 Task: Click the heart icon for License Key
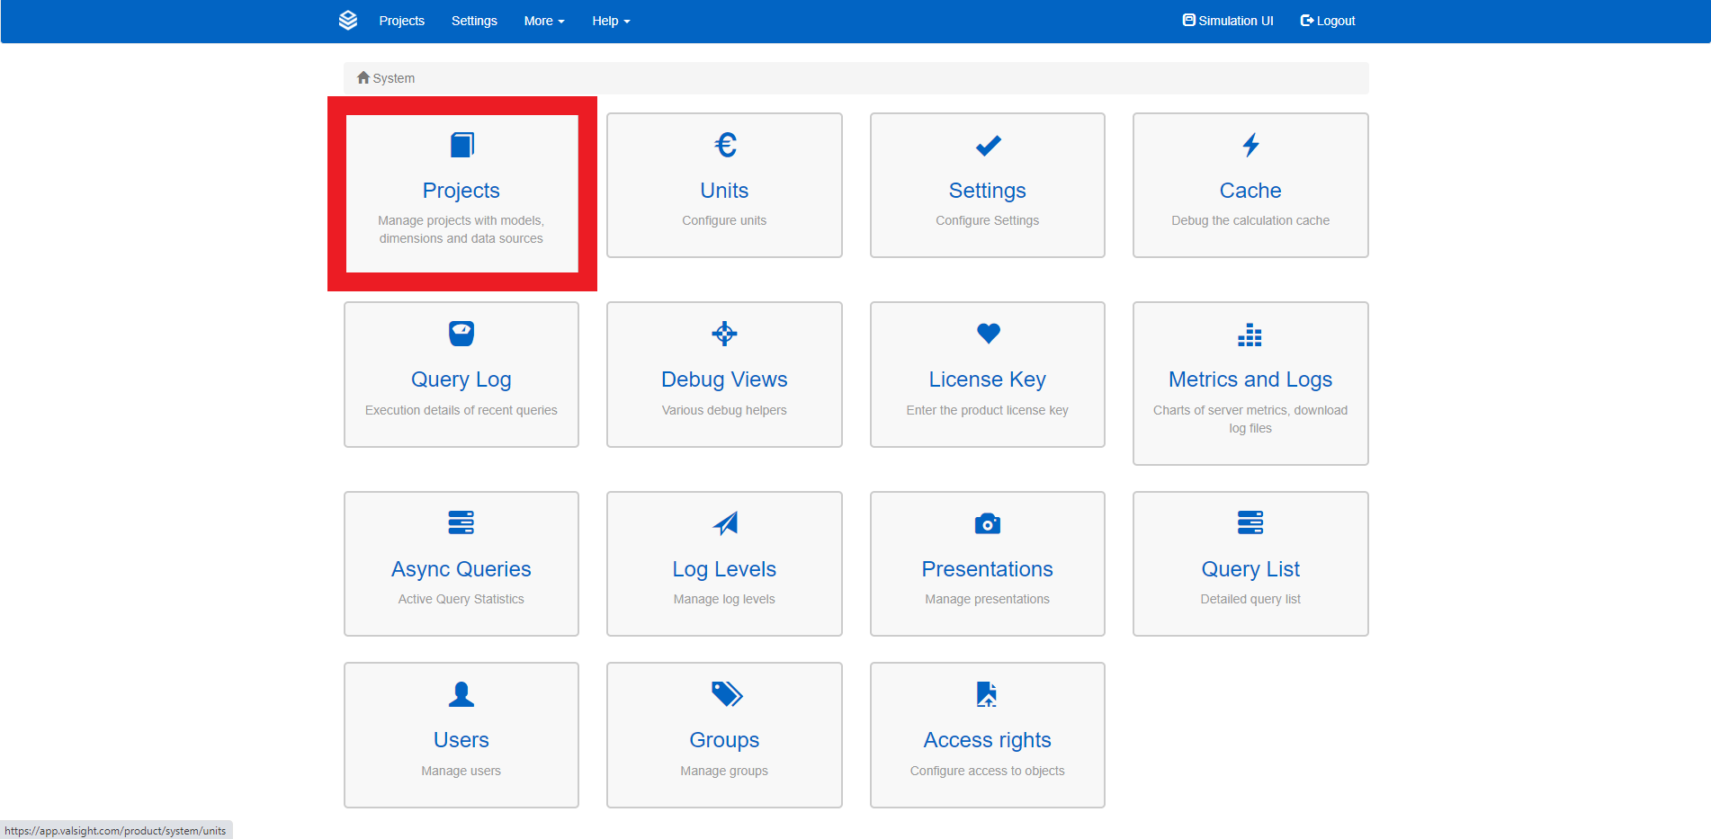click(x=988, y=334)
